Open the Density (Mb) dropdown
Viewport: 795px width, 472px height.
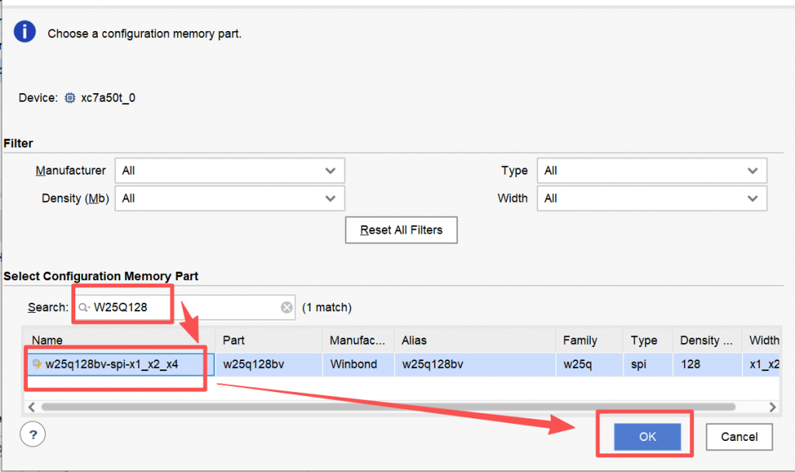[229, 199]
